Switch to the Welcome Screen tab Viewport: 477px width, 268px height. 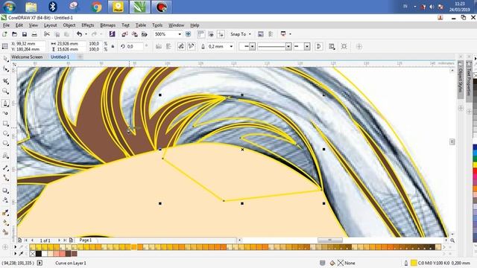(x=27, y=57)
